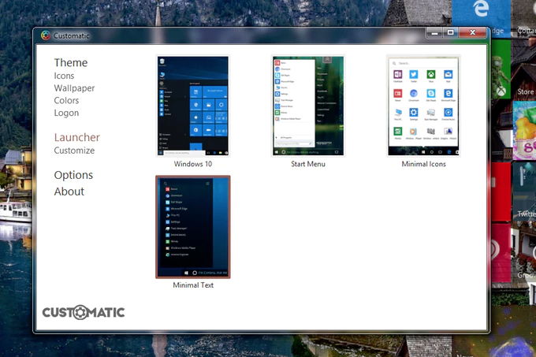
Task: Select the Launcher section
Action: pos(76,137)
